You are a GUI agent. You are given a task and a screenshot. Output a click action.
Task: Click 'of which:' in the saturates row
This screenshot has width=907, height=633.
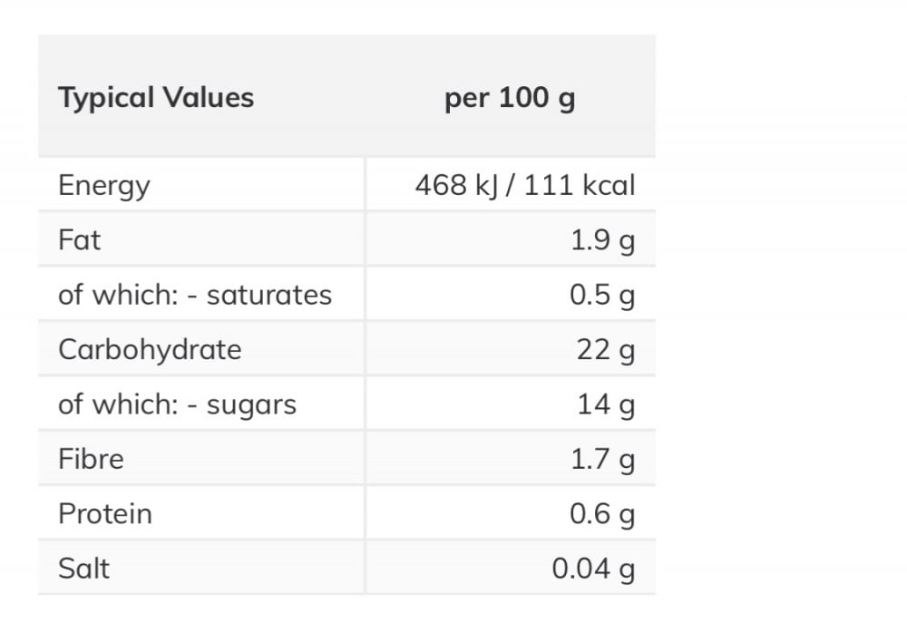point(117,295)
